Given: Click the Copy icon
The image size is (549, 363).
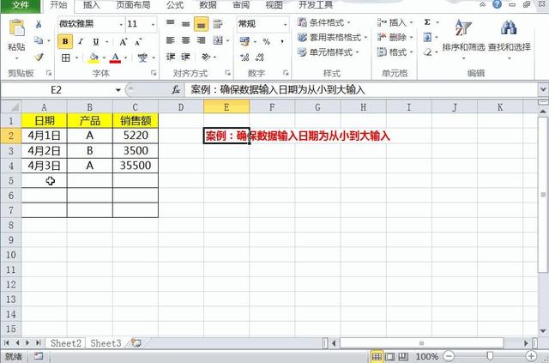Looking at the screenshot, I should point(39,40).
